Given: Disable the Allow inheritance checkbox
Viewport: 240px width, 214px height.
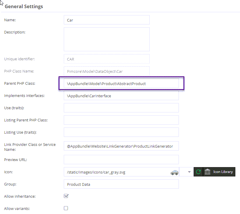Looking at the screenshot, I should tap(66, 196).
